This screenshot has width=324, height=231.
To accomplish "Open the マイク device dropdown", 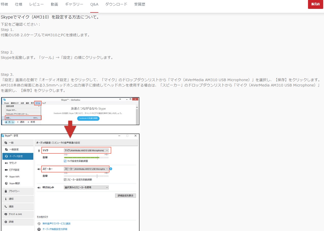I will [x=86, y=150].
